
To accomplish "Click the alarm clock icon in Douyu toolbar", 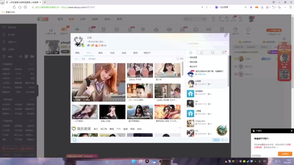I will pyautogui.click(x=104, y=29).
